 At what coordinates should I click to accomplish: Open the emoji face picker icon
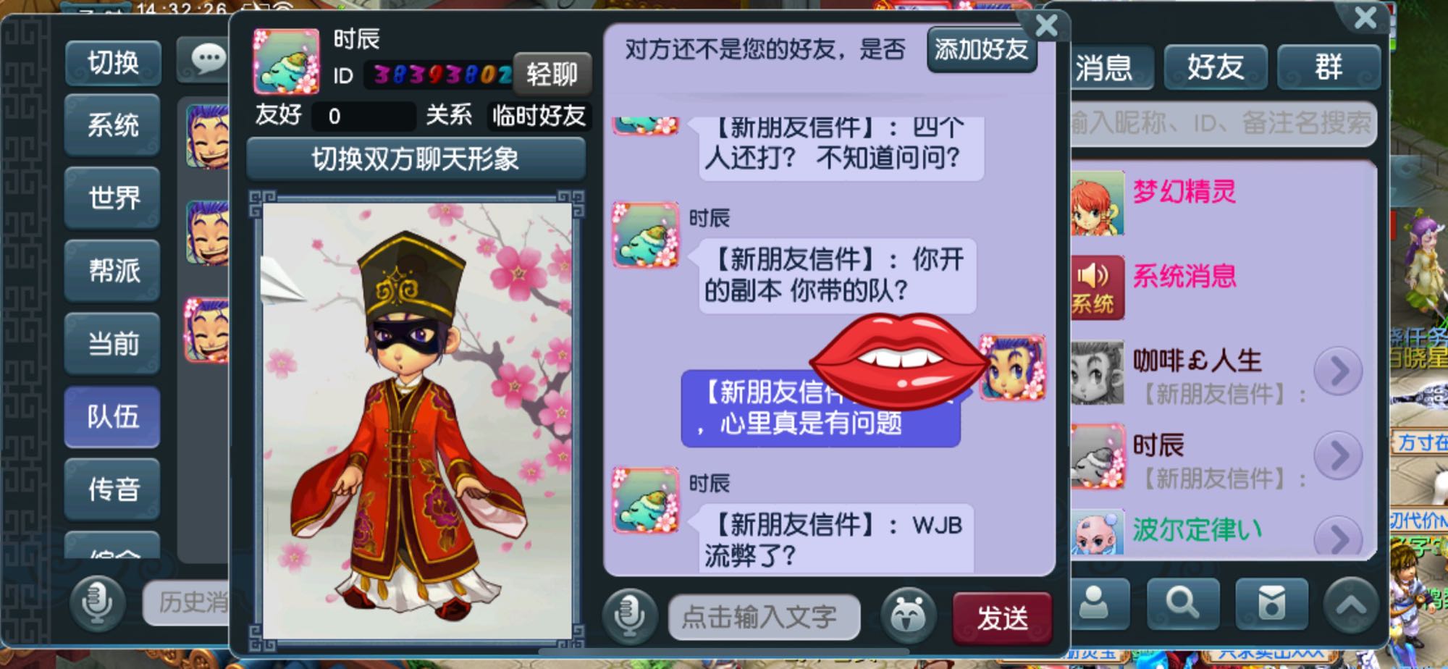click(x=907, y=617)
